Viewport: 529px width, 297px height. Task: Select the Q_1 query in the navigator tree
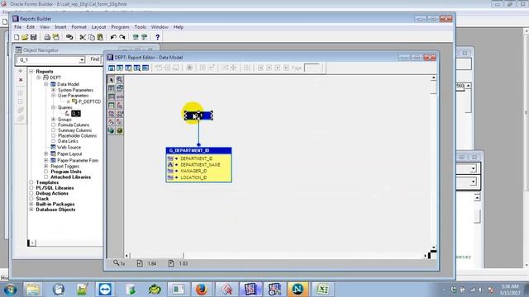pos(76,114)
